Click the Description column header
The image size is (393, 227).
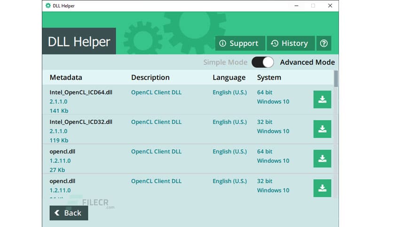tap(150, 77)
